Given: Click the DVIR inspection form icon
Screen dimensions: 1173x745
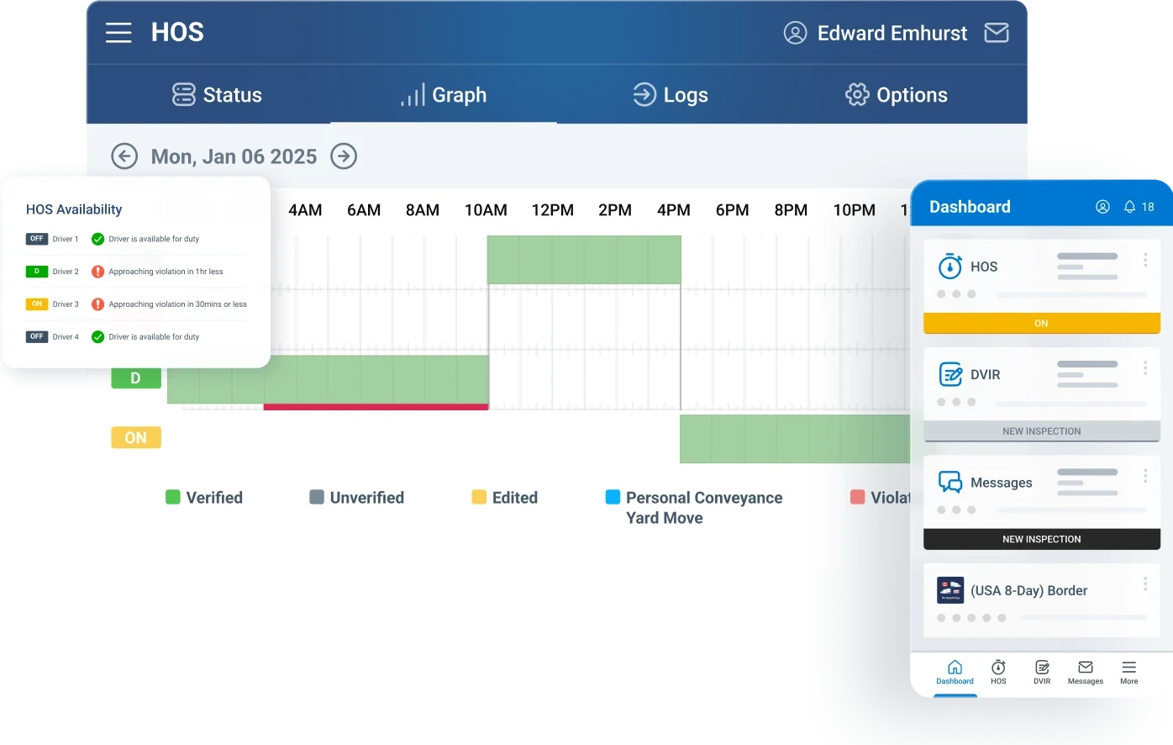Looking at the screenshot, I should tap(949, 374).
